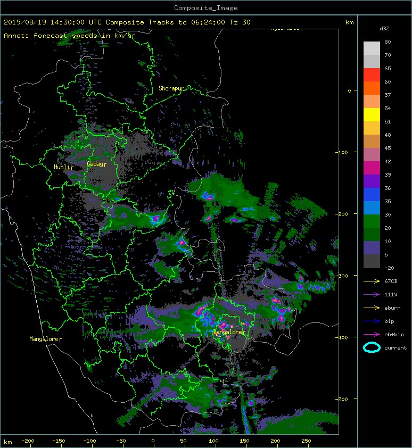Click the Hubli city label
This screenshot has width=412, height=448.
(63, 167)
